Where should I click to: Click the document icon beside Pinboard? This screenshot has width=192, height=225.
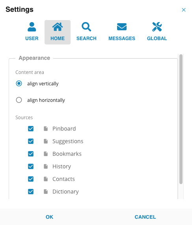(x=46, y=129)
